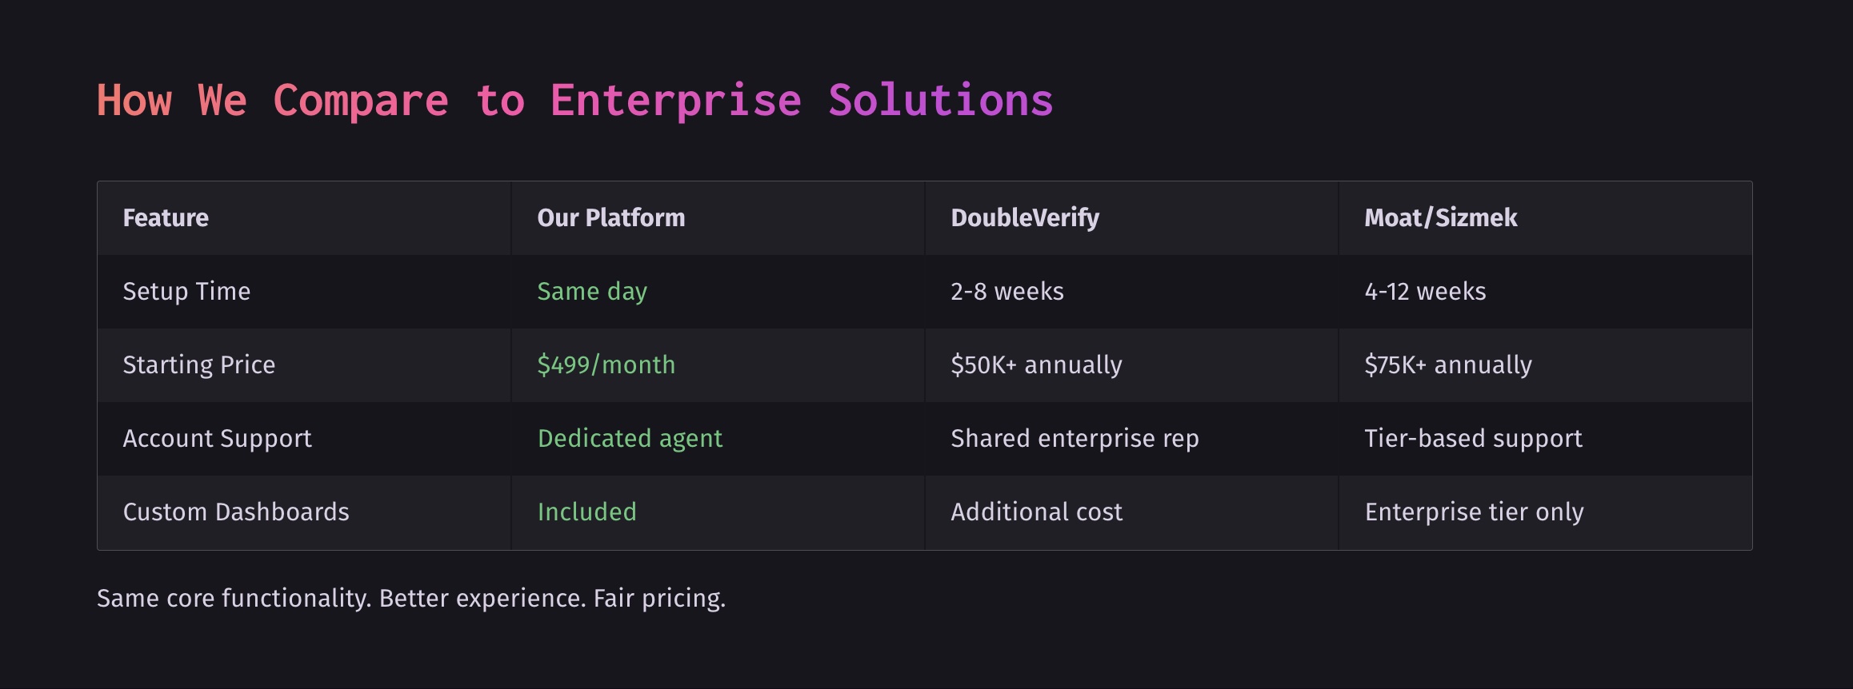1853x689 pixels.
Task: Click the Setup Time row label
Action: coord(186,292)
